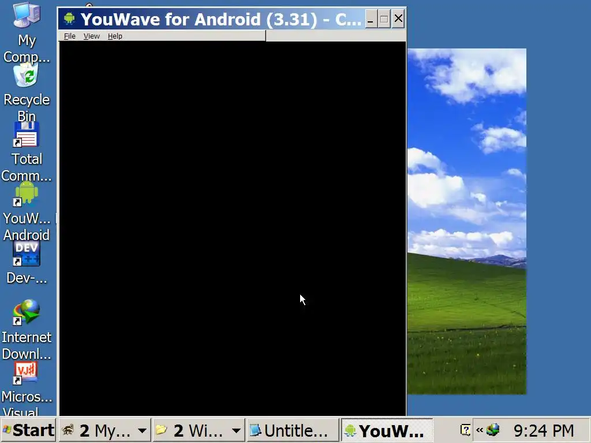This screenshot has width=591, height=443.
Task: Switch to the Untitled taskbar window
Action: point(293,430)
